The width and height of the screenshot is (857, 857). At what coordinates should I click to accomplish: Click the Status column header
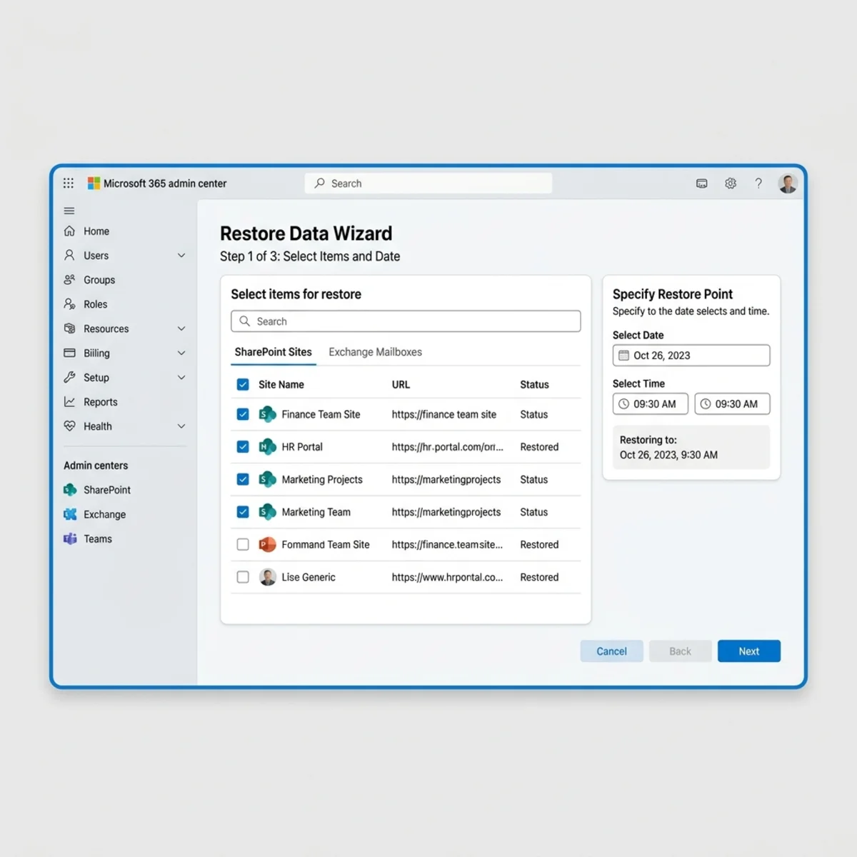[534, 384]
